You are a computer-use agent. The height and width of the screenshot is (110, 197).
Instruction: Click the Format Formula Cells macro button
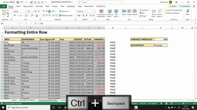(x=174, y=10)
